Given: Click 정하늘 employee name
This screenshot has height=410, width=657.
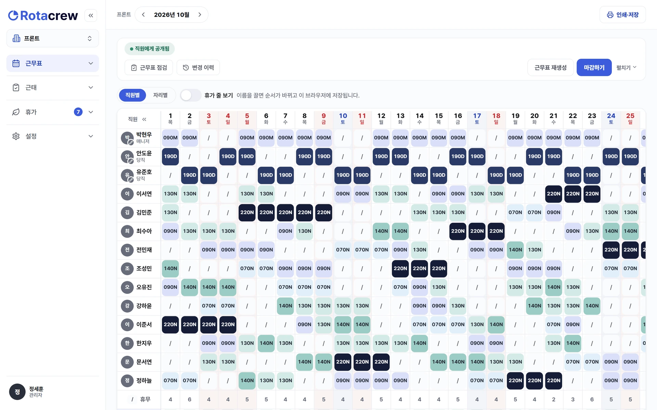Looking at the screenshot, I should (144, 381).
